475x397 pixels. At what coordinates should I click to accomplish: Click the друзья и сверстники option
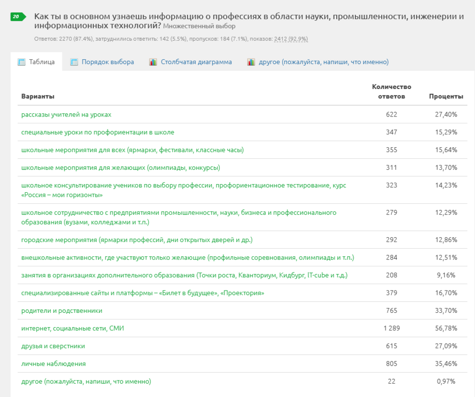click(53, 346)
